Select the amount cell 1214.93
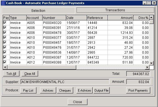Viewport: 158px width, 107px height. click(121, 32)
